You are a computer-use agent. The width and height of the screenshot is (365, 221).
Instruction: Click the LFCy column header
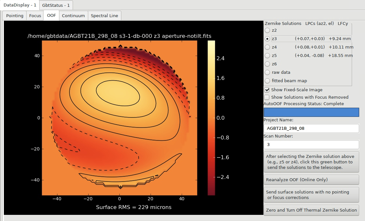pos(343,23)
